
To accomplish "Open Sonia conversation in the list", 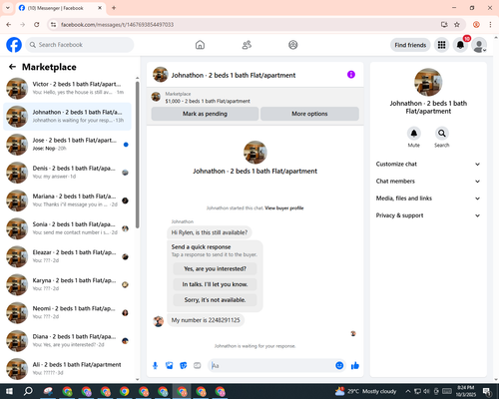I will (x=67, y=228).
